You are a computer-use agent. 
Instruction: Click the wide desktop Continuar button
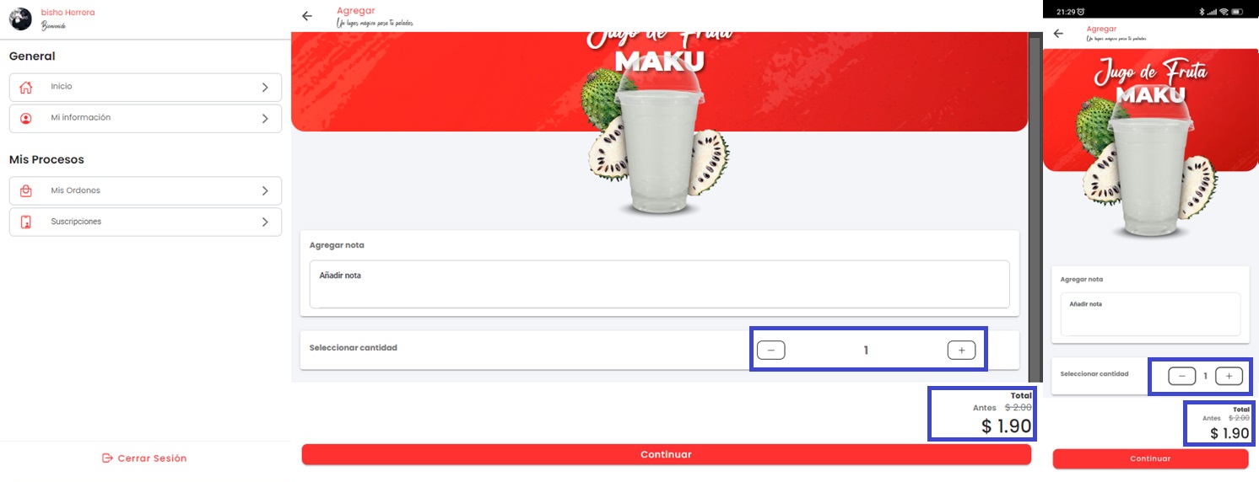(667, 454)
